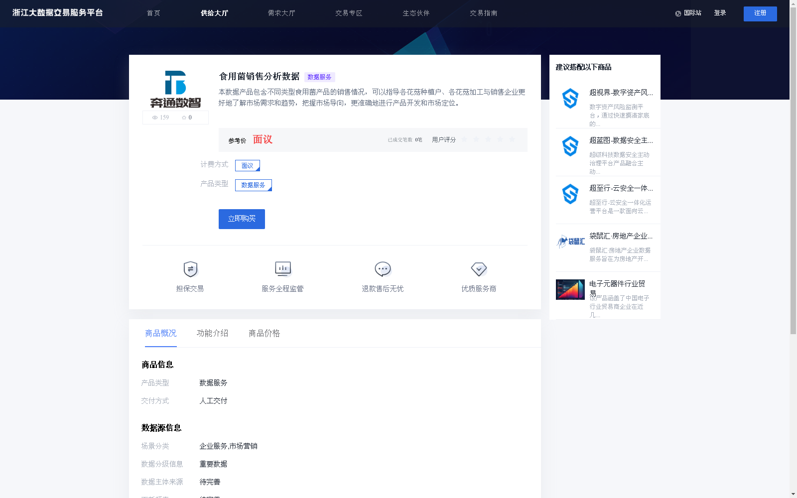Open the 超视界-数字资产风... product title

point(621,93)
